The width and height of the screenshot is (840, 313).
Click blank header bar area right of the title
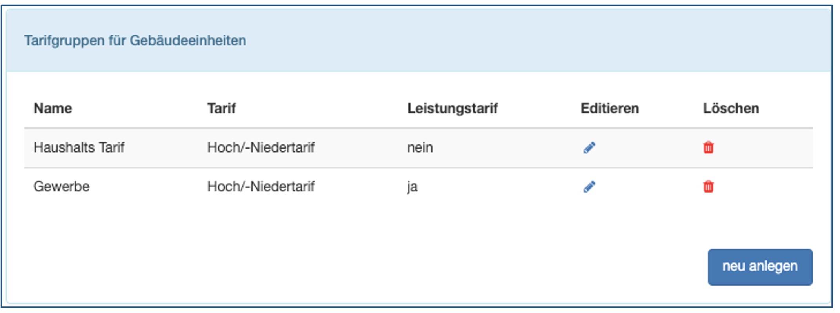pyautogui.click(x=549, y=41)
